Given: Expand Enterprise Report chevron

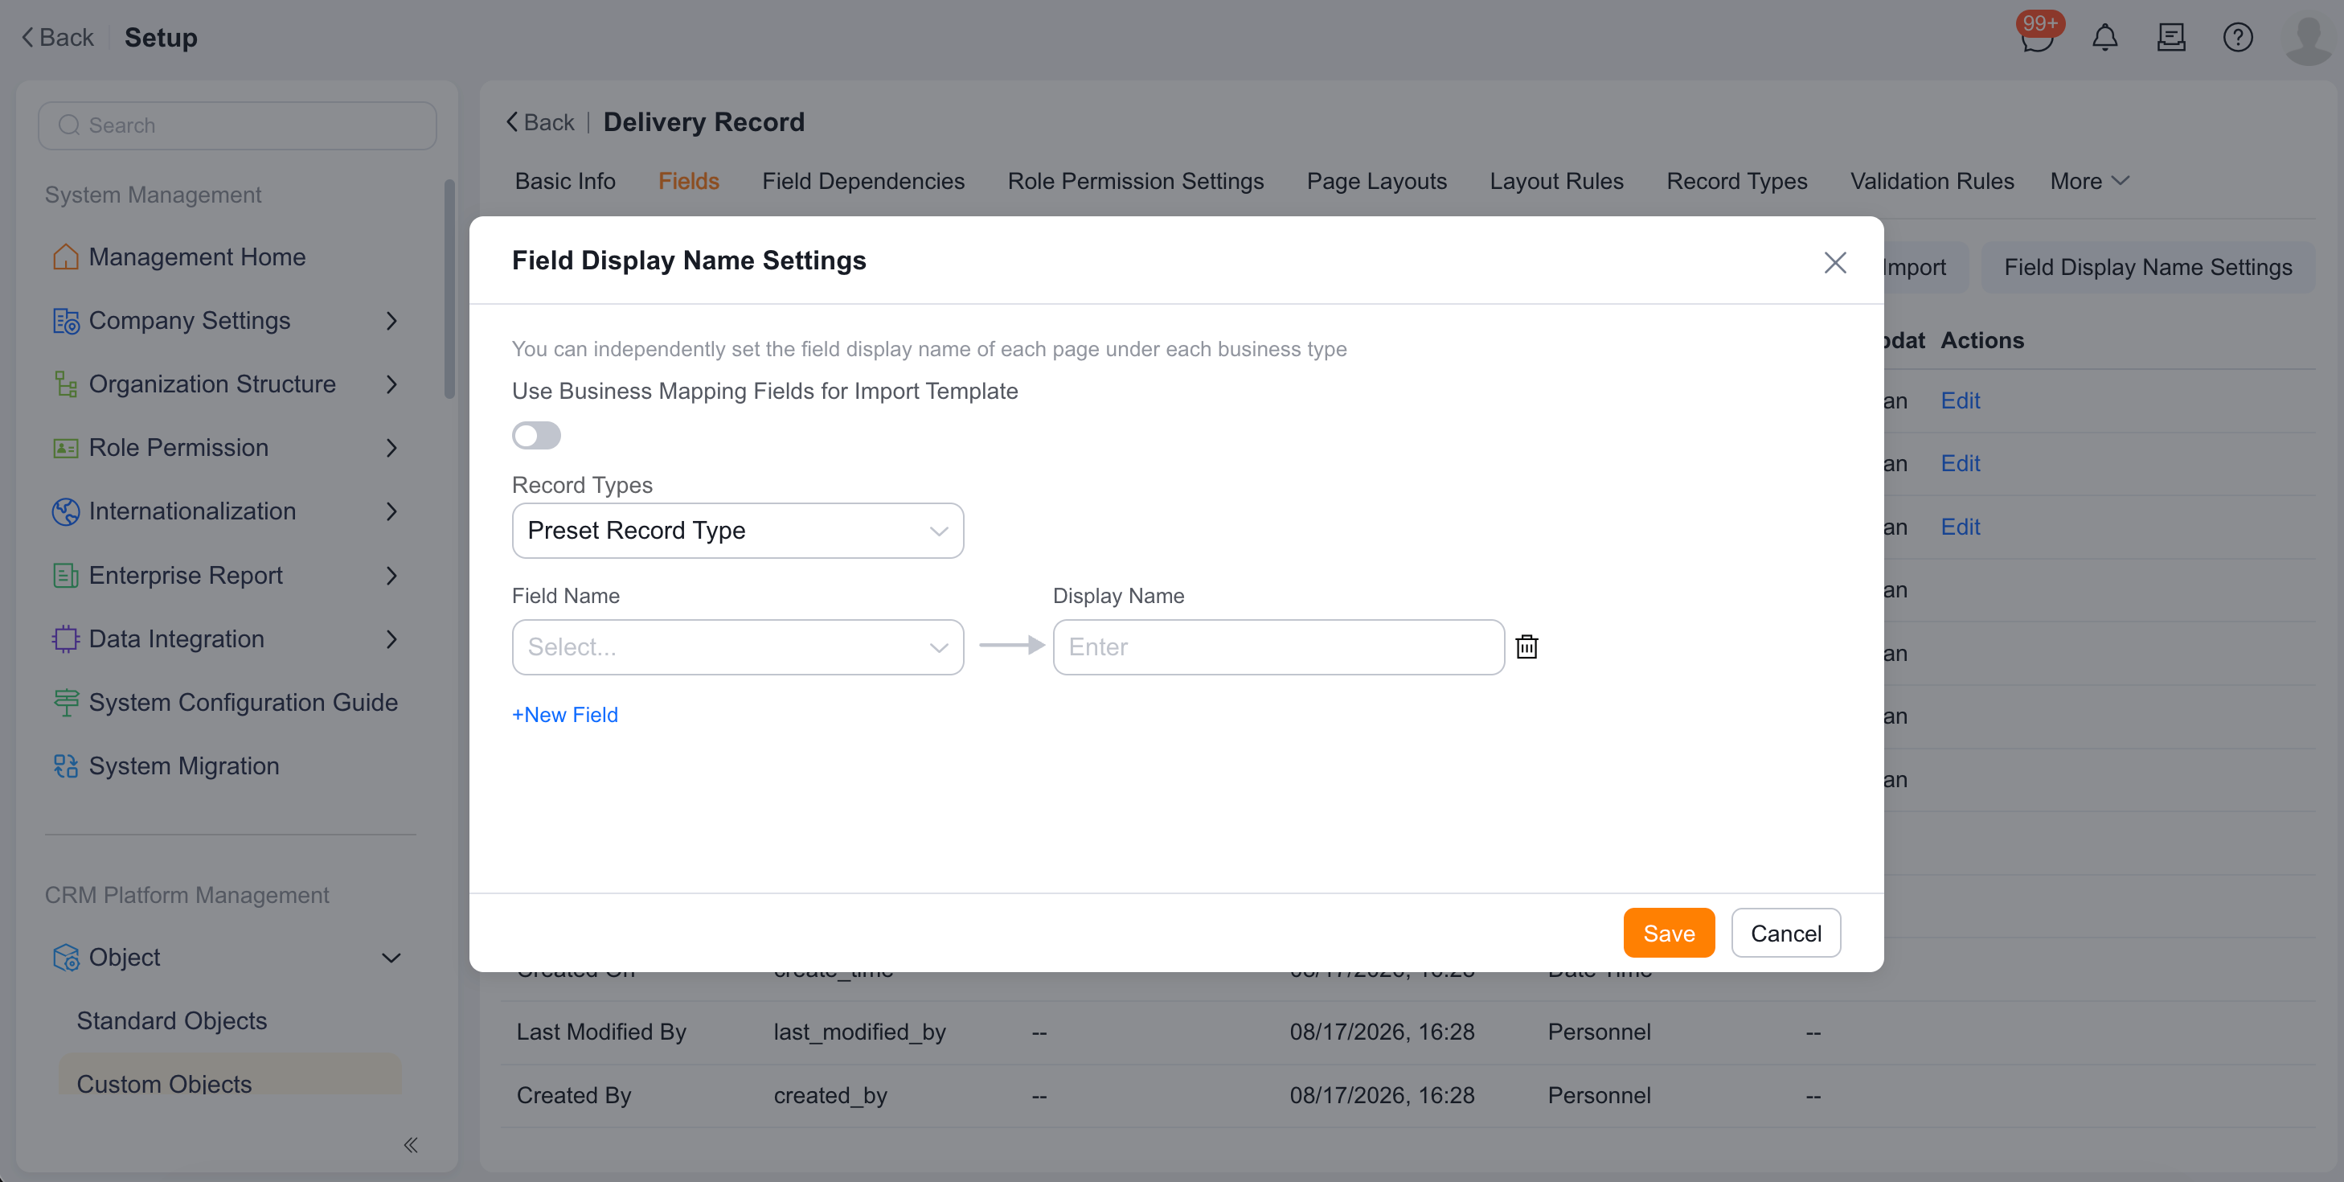Looking at the screenshot, I should tap(391, 576).
